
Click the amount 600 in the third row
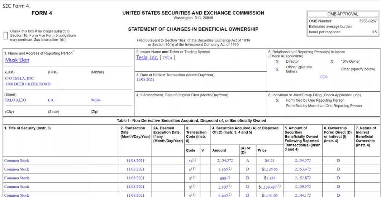(x=223, y=178)
